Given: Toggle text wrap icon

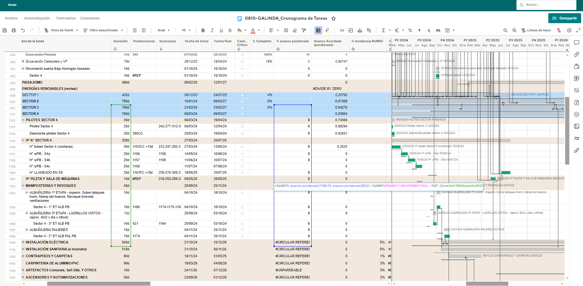Looking at the screenshot, I should [x=286, y=30].
